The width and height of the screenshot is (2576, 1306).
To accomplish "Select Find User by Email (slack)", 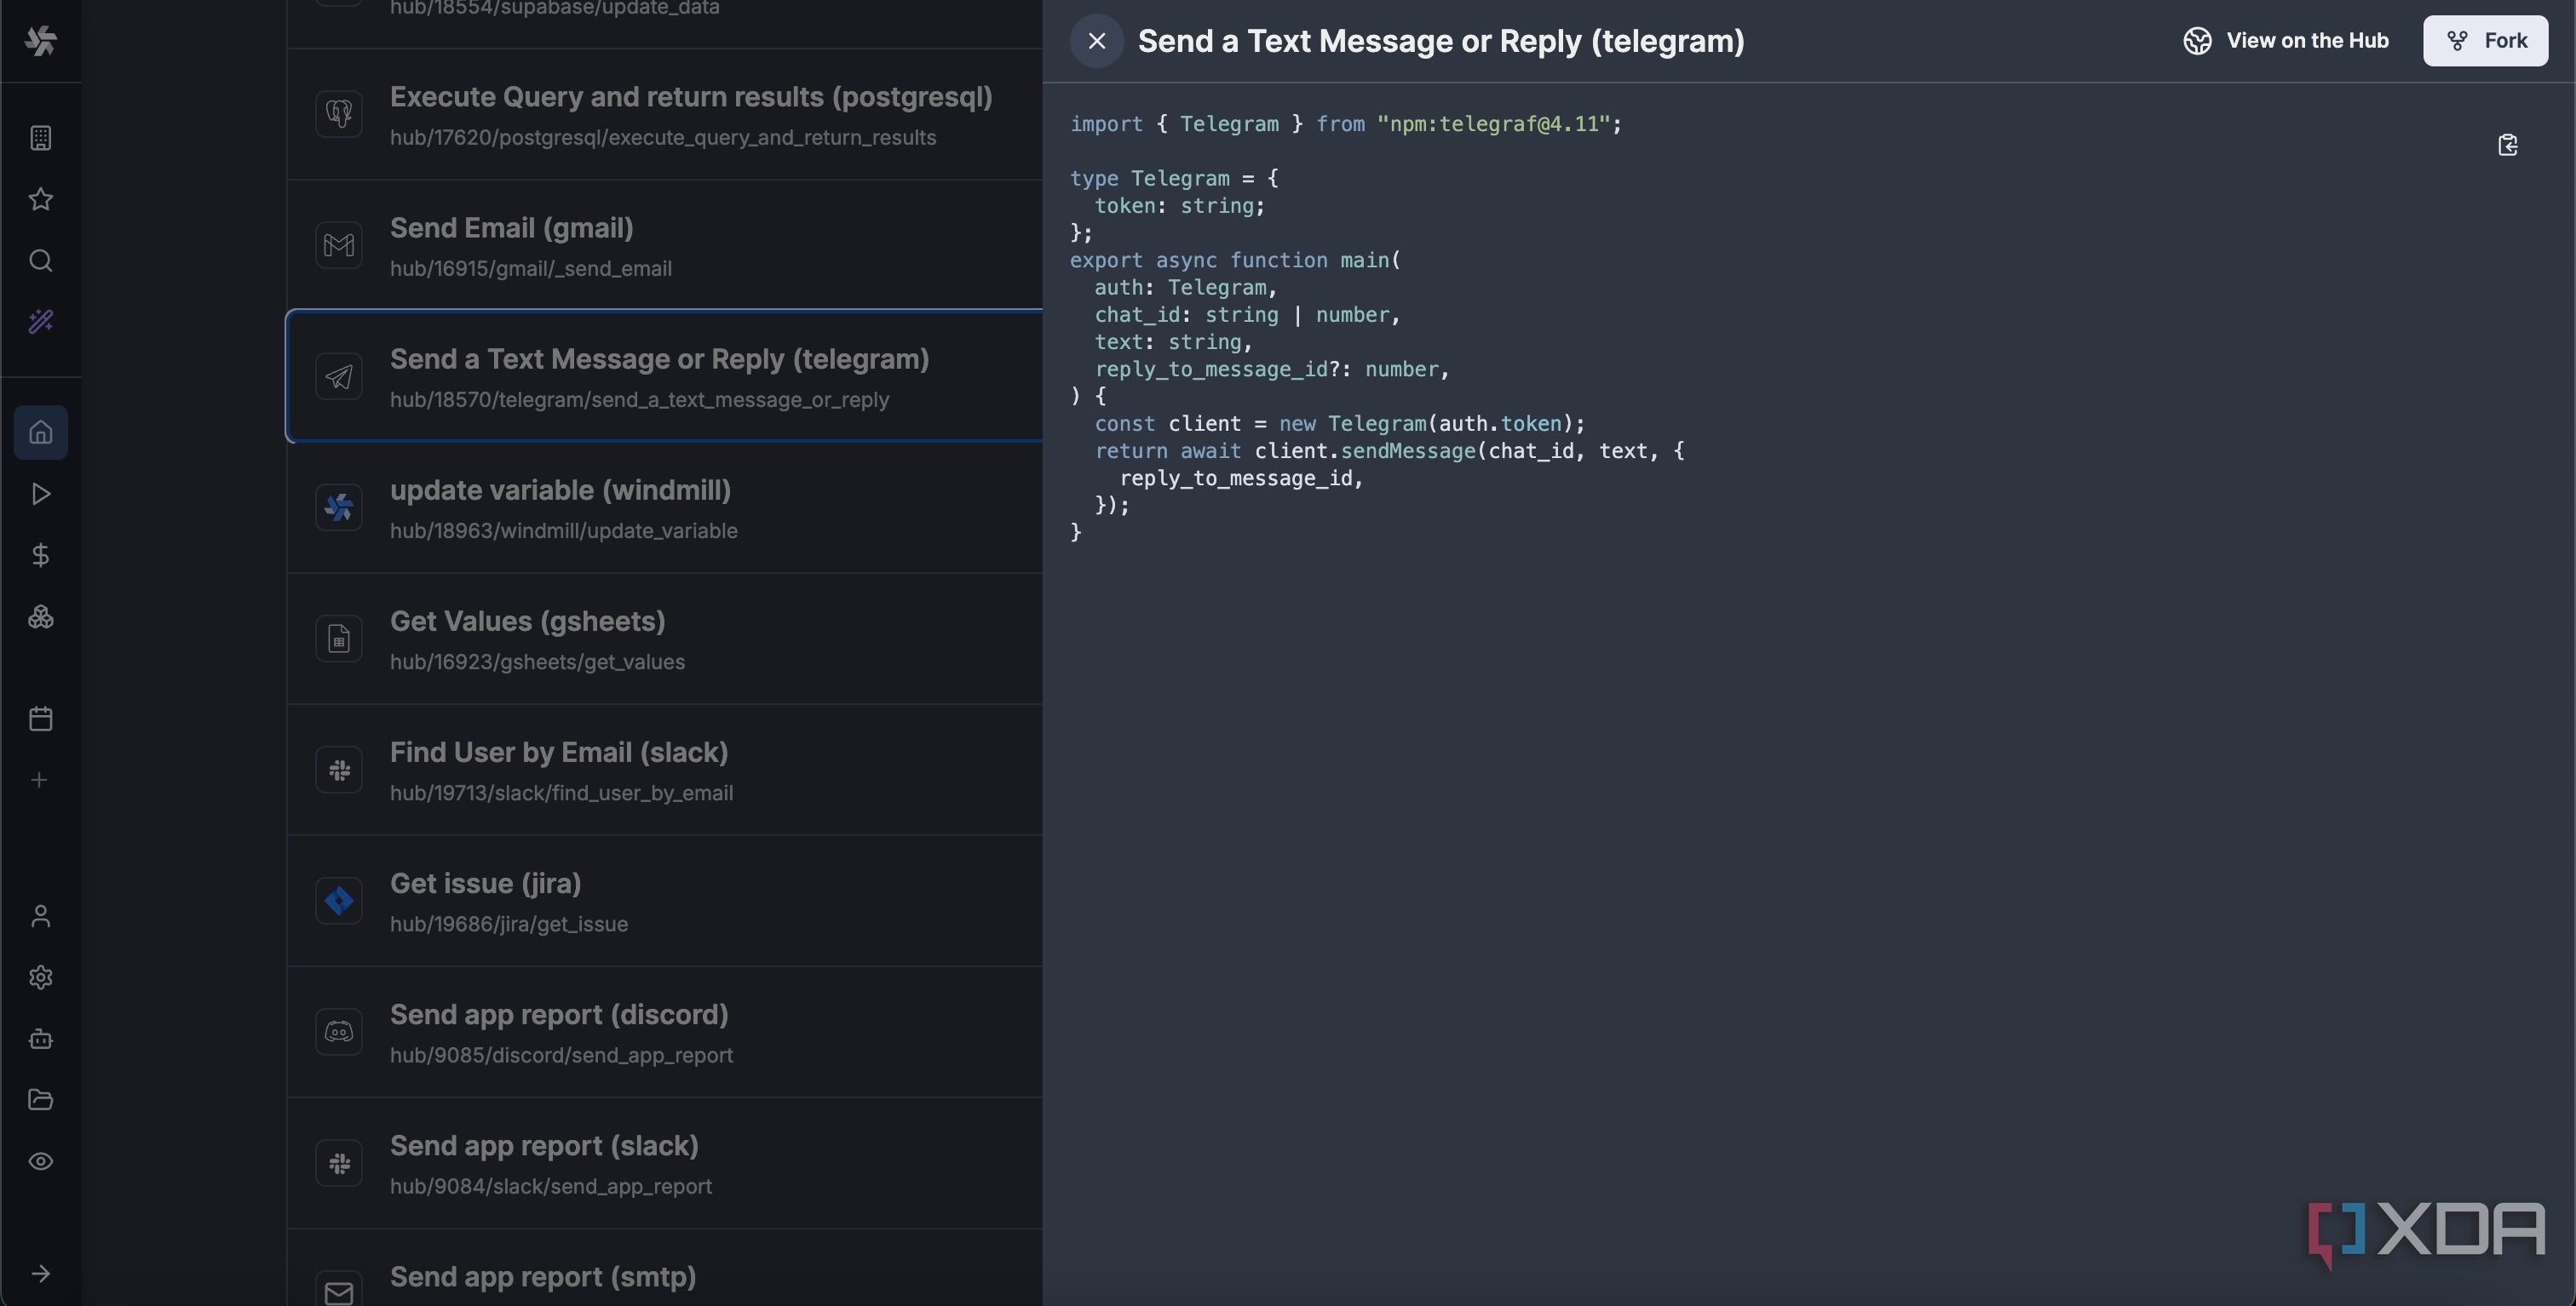I will click(665, 770).
